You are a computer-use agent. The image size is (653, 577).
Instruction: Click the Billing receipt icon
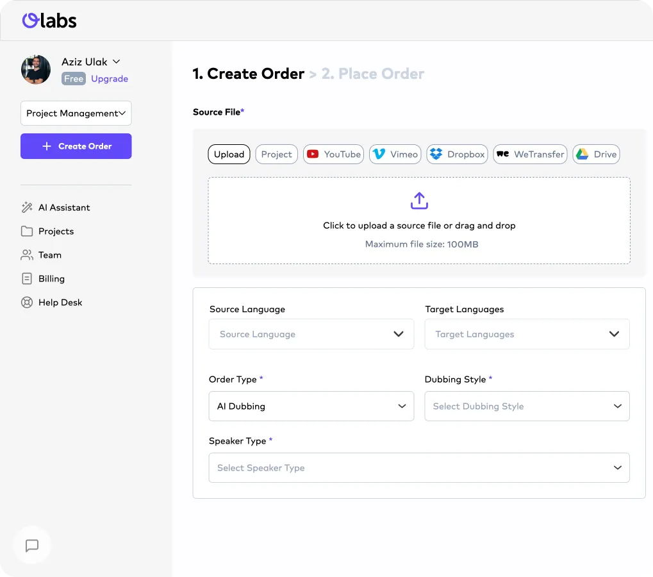pos(27,279)
